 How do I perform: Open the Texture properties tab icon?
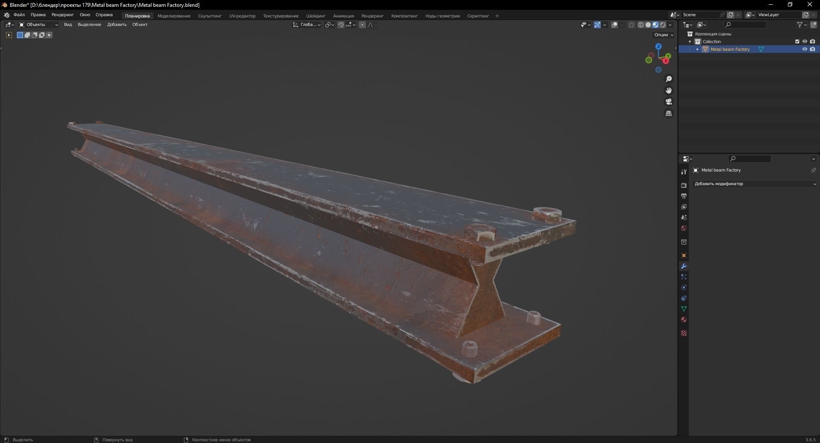click(684, 333)
